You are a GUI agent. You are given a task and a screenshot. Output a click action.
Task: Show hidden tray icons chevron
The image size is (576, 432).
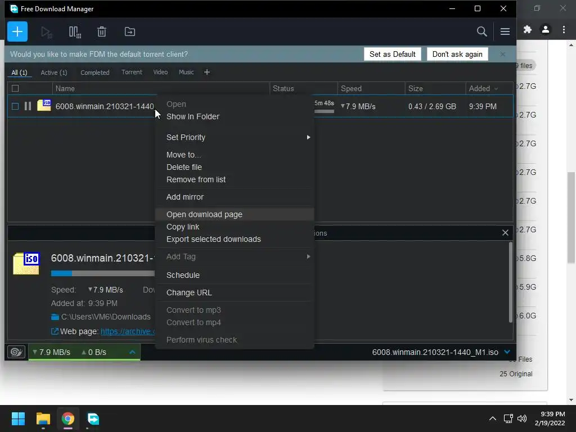(493, 418)
